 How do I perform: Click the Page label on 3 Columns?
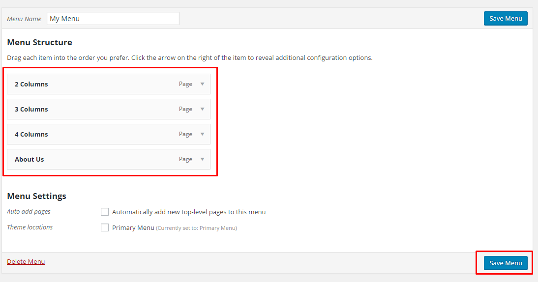[185, 109]
